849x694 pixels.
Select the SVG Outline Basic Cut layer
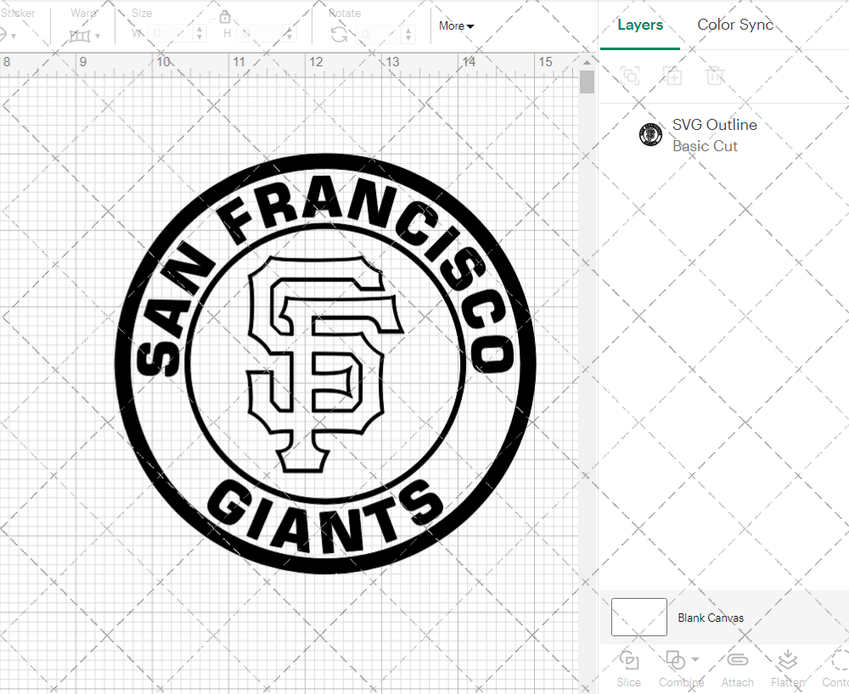coord(715,134)
